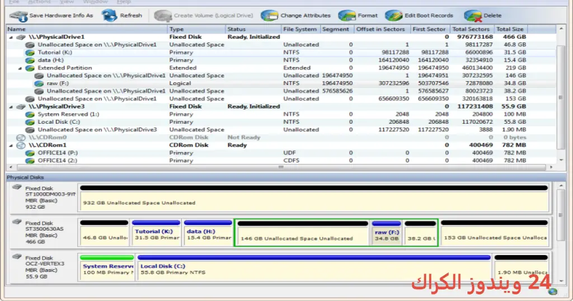Click the CDFS file system cell
Image resolution: width=573 pixels, height=301 pixels.
pos(291,161)
